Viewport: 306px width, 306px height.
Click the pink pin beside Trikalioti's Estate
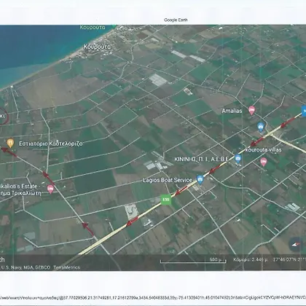[x=50, y=189]
